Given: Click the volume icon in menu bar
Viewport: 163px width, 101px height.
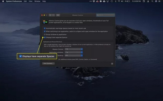Looking at the screenshot, I should tap(122, 1).
